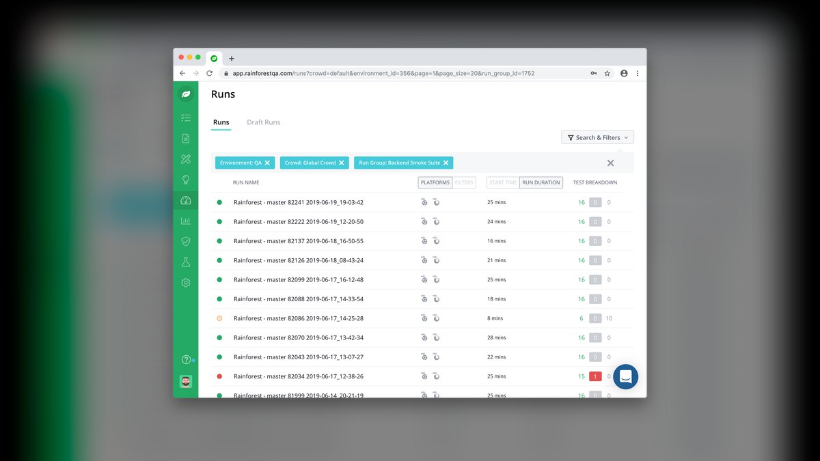Click the second platform icon in run 82086 row
The width and height of the screenshot is (820, 461).
pos(436,318)
